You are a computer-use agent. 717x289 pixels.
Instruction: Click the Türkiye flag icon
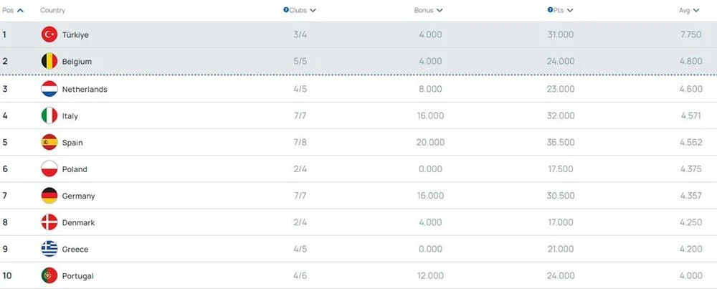(49, 34)
